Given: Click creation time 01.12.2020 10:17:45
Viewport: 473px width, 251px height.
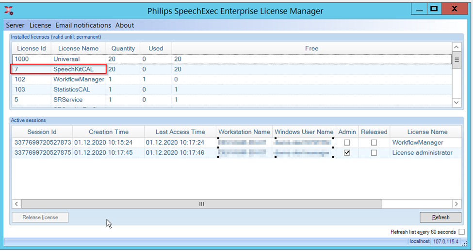Looking at the screenshot, I should 103,153.
